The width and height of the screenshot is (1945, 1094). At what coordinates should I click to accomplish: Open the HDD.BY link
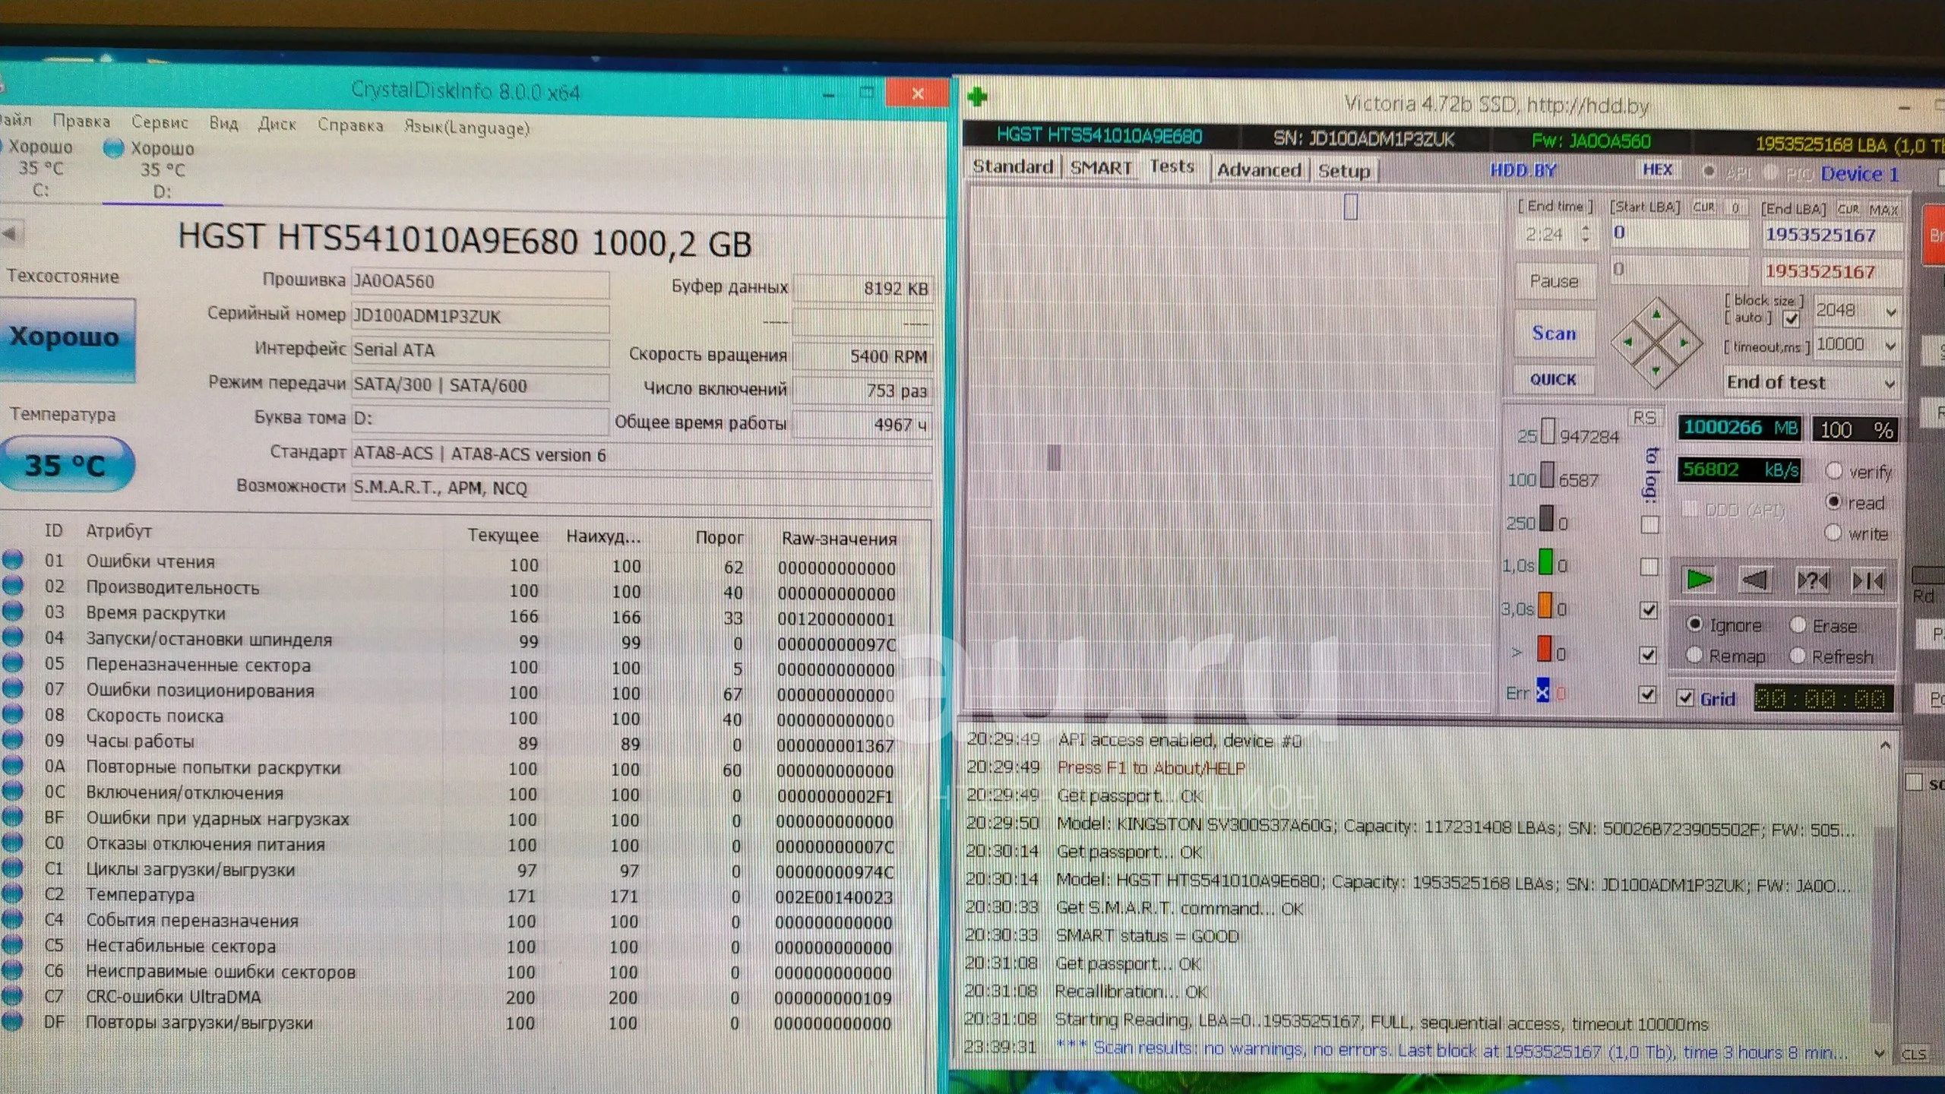coord(1523,170)
